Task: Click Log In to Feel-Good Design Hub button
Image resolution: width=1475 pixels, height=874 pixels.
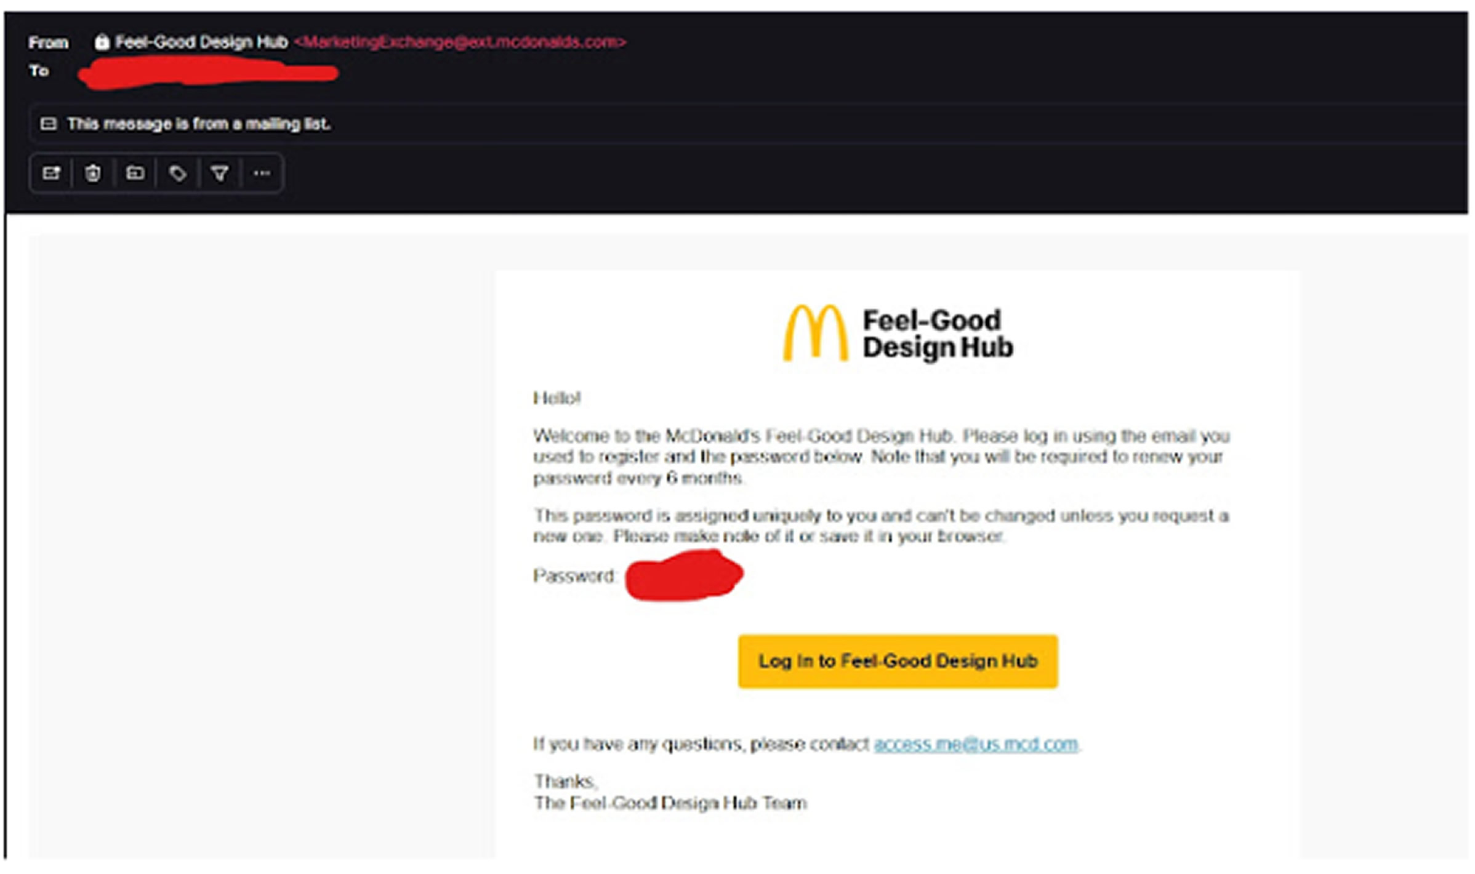Action: pos(898,661)
